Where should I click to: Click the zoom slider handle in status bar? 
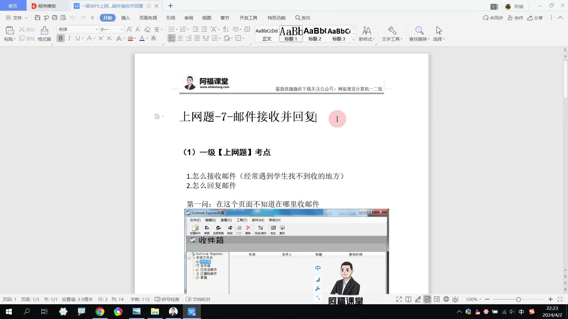(518, 299)
